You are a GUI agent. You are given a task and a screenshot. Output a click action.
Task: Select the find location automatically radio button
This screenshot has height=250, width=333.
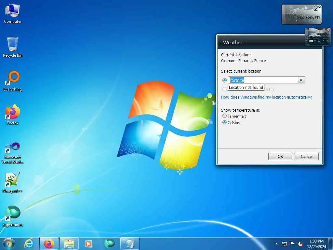[x=224, y=89]
